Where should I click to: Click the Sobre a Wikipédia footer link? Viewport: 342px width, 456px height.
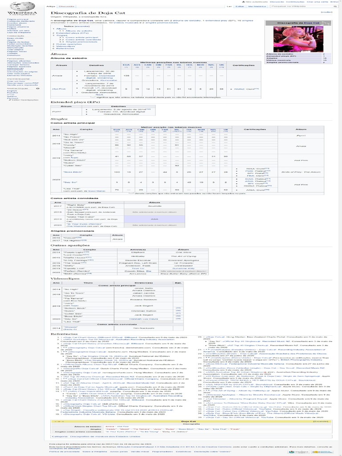click(94, 452)
